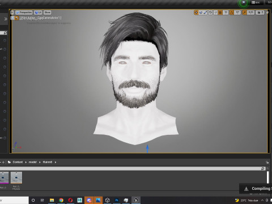Click the last folder in the breadcrumb path
The height and width of the screenshot is (204, 272).
pos(48,162)
